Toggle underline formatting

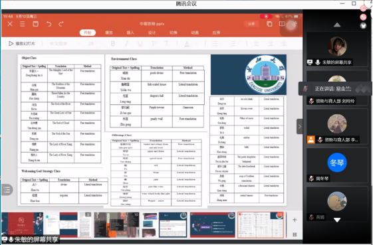click(x=140, y=43)
